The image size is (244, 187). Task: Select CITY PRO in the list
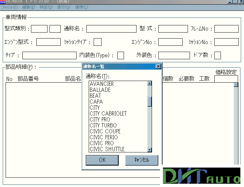tap(118, 119)
